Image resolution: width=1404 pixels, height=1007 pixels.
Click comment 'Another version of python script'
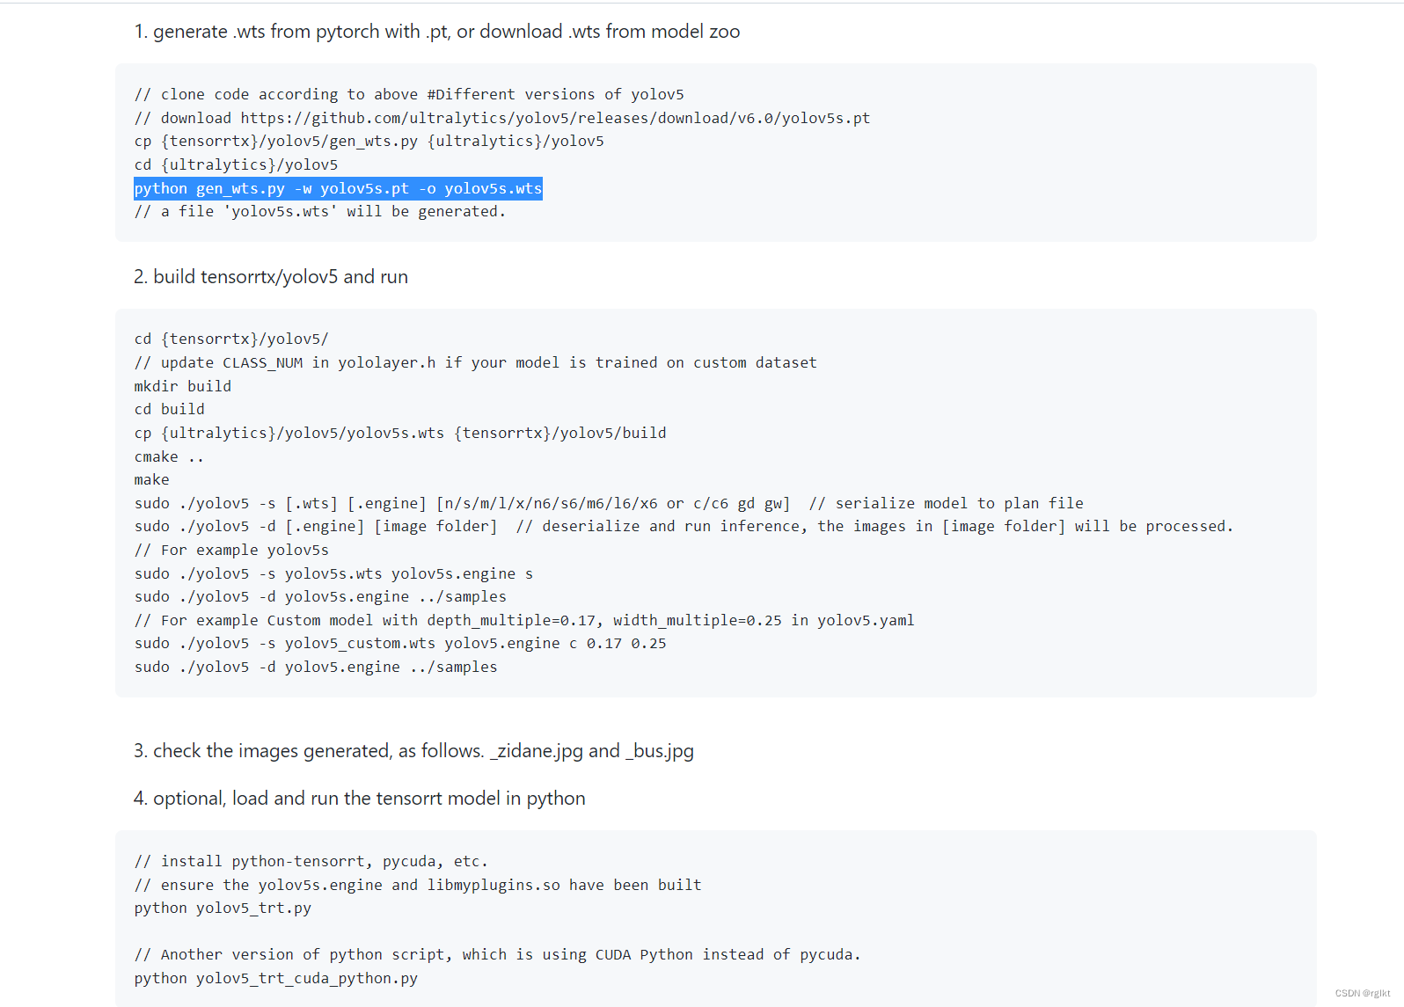tap(498, 954)
